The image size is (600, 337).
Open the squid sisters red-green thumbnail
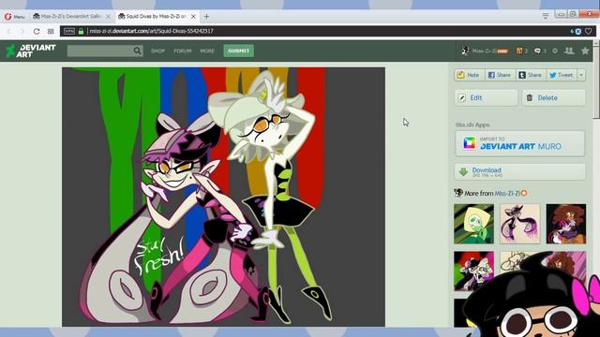pyautogui.click(x=473, y=271)
